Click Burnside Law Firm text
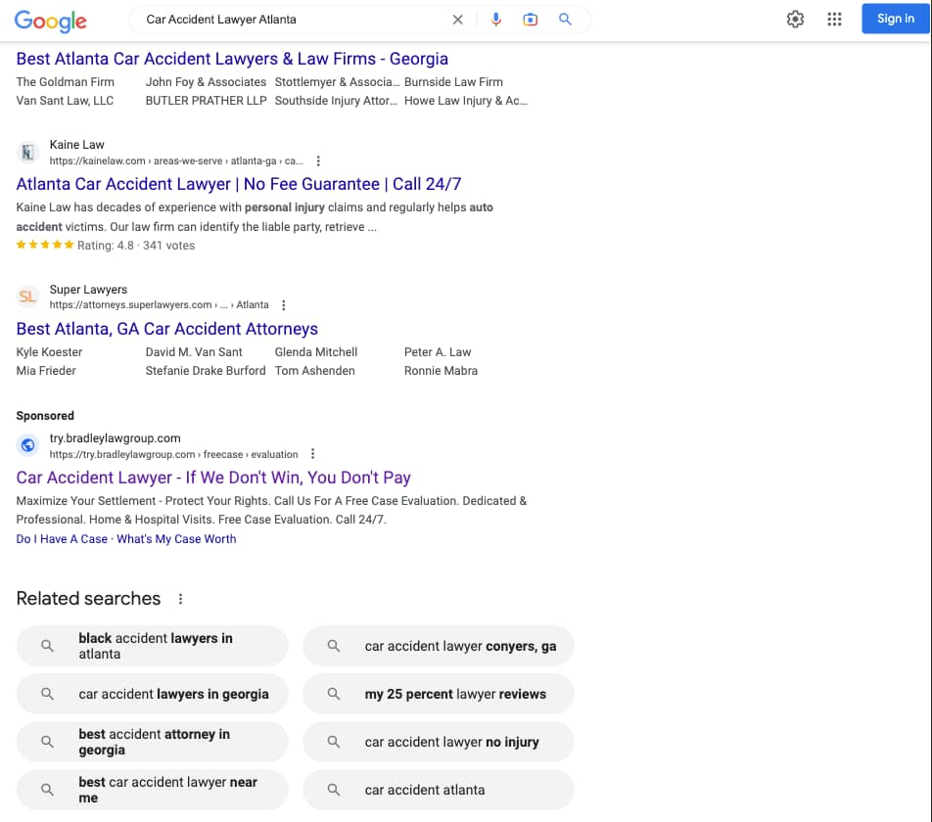The height and width of the screenshot is (822, 932). tap(453, 82)
